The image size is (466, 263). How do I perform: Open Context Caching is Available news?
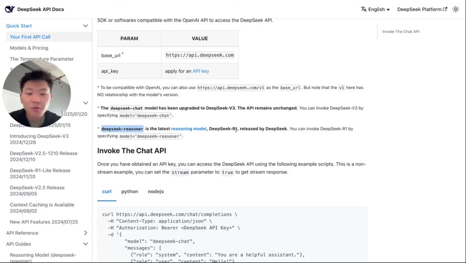pyautogui.click(x=42, y=208)
